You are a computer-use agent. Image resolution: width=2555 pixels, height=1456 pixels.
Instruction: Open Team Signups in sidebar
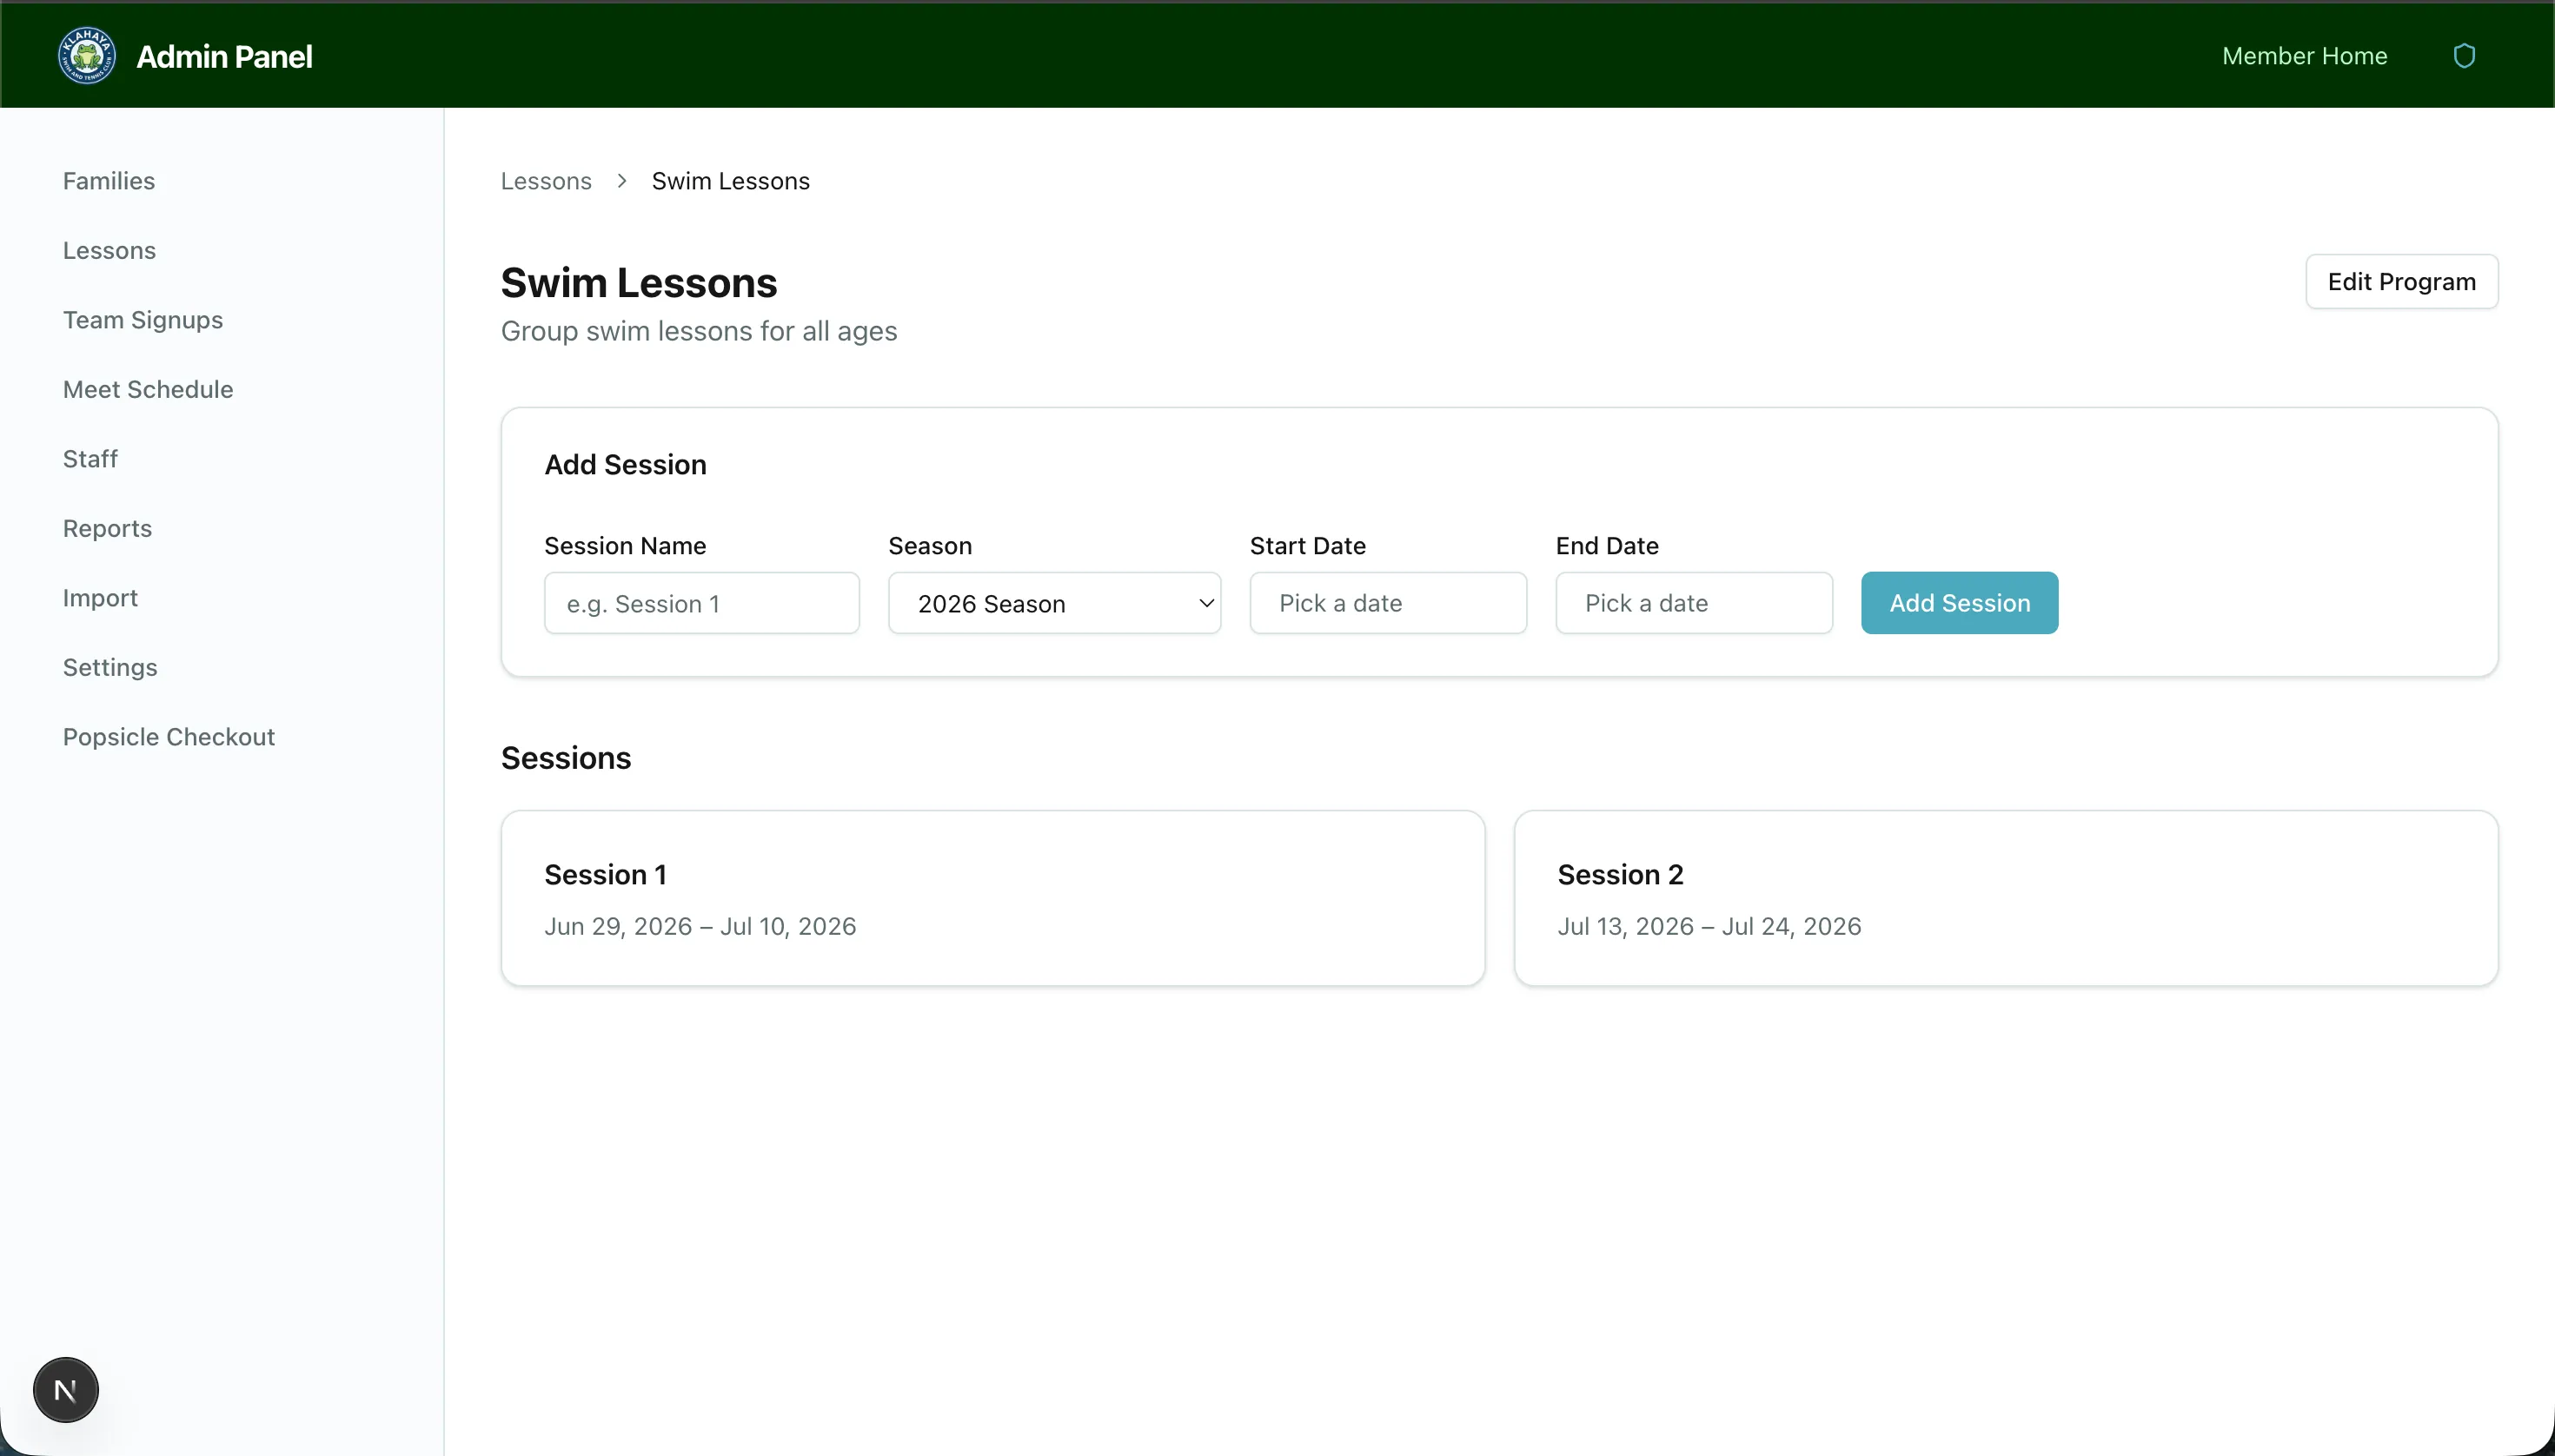coord(143,320)
